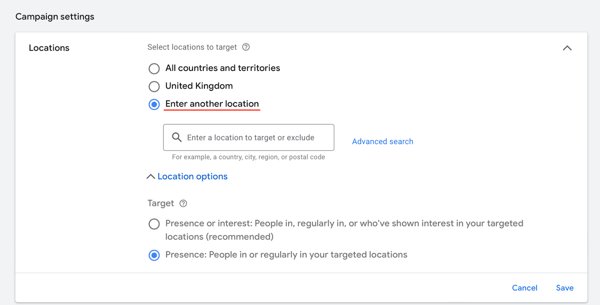The height and width of the screenshot is (305, 600).
Task: Choose the Presence or interest target option
Action: [x=154, y=224]
